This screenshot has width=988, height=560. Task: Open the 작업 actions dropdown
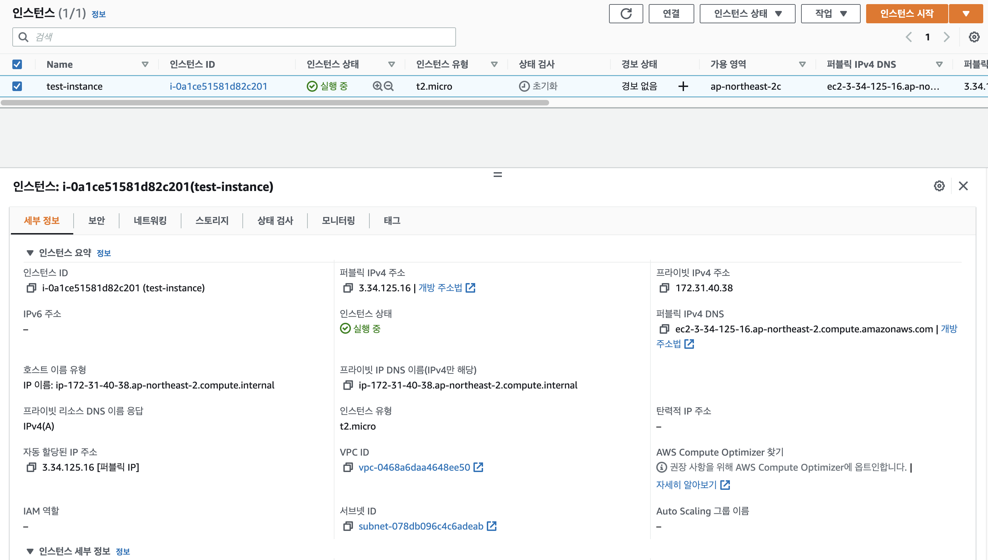(830, 14)
